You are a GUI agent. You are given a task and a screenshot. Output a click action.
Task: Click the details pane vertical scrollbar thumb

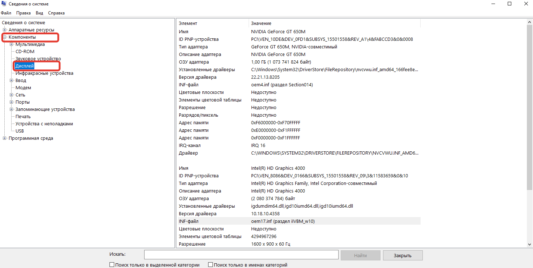(530, 107)
